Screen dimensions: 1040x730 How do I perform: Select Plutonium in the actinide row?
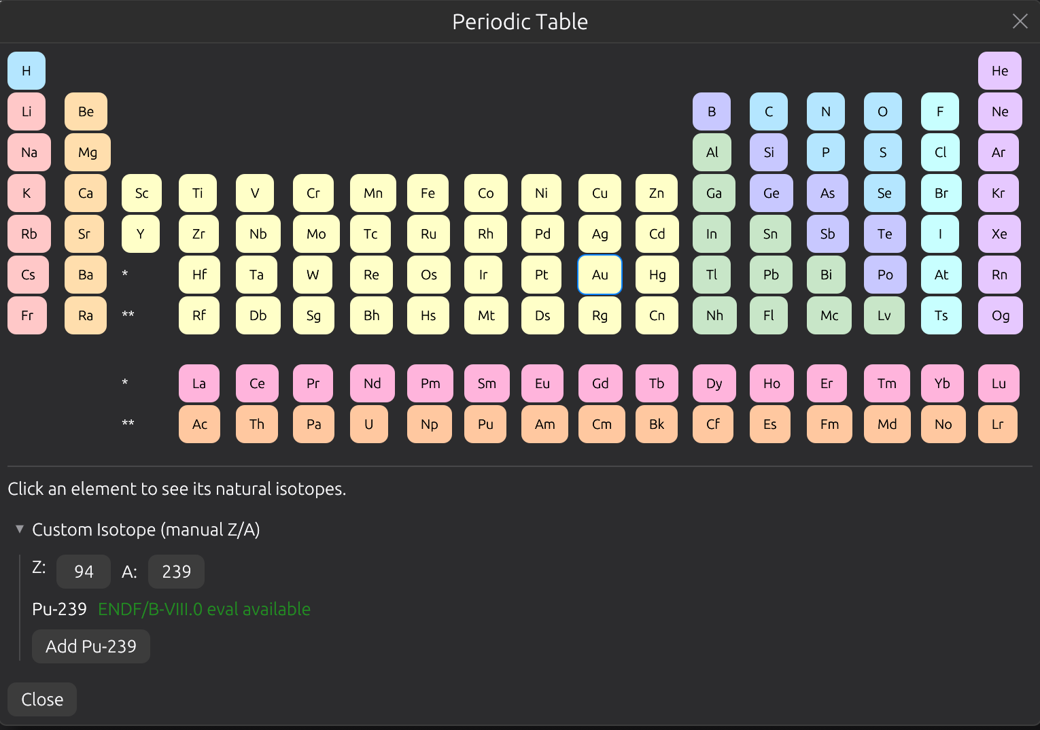pos(485,423)
